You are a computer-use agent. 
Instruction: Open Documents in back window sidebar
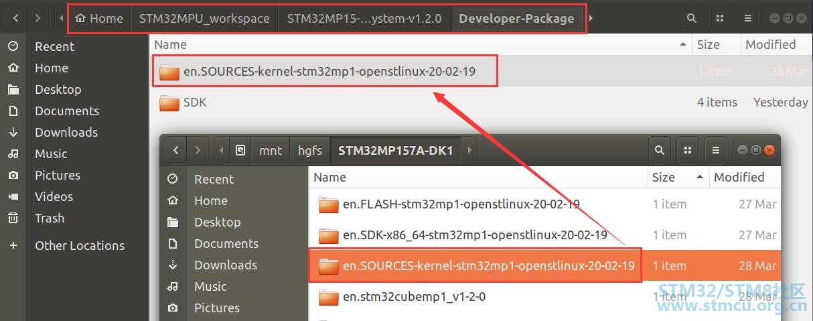tap(74, 111)
